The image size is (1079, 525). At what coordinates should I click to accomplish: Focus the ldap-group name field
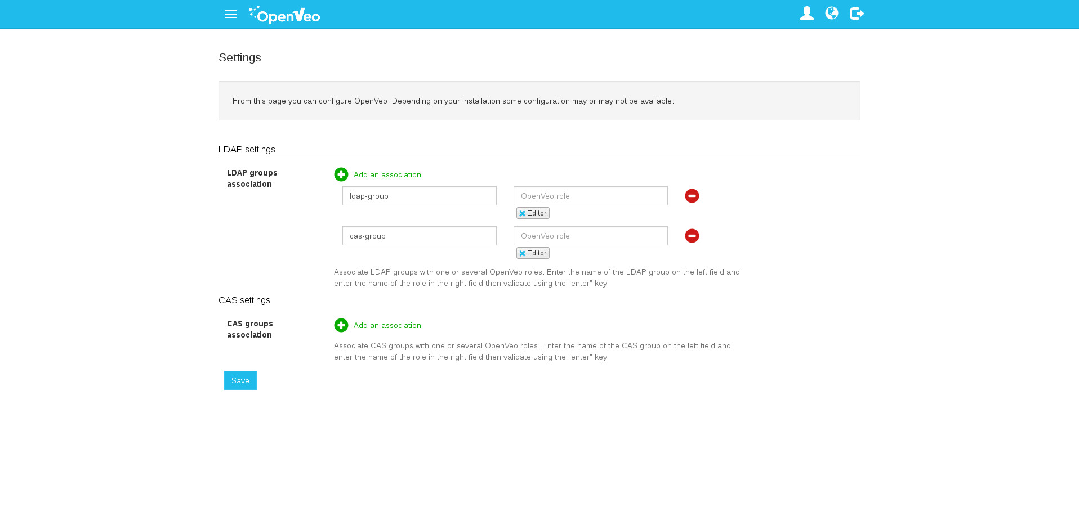pyautogui.click(x=420, y=196)
